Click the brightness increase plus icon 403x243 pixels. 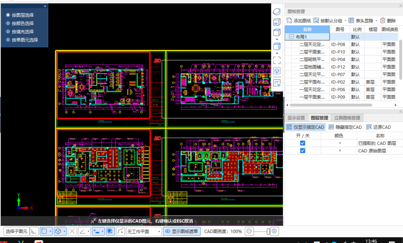pyautogui.click(x=274, y=231)
